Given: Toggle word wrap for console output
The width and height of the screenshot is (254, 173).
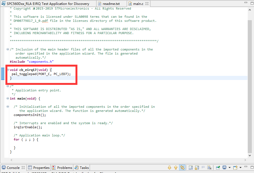Looking at the screenshot, I should pyautogui.click(x=203, y=167).
